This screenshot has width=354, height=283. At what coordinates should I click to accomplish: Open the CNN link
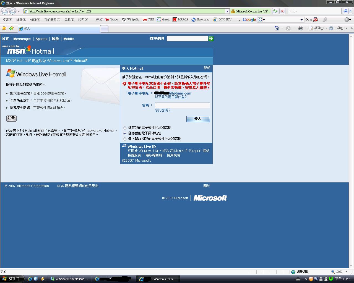coord(148,20)
